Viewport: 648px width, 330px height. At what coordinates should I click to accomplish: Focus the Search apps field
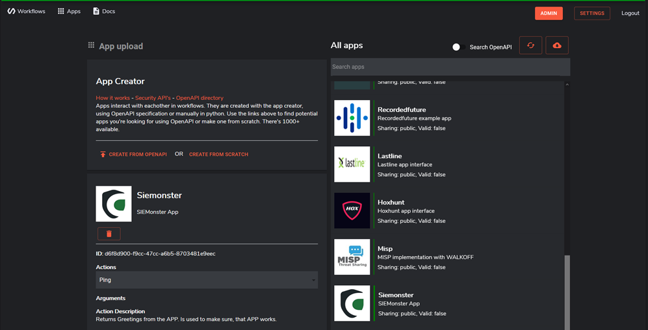pos(450,67)
